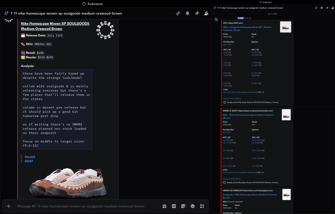The width and height of the screenshot is (335, 214).
Task: Click DSMNY US 8 ATC link
Action: [x=224, y=158]
